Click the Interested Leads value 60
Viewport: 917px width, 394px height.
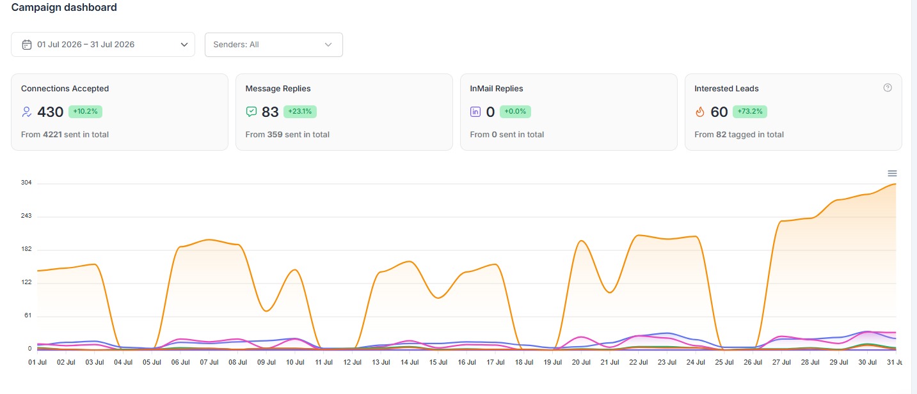719,112
